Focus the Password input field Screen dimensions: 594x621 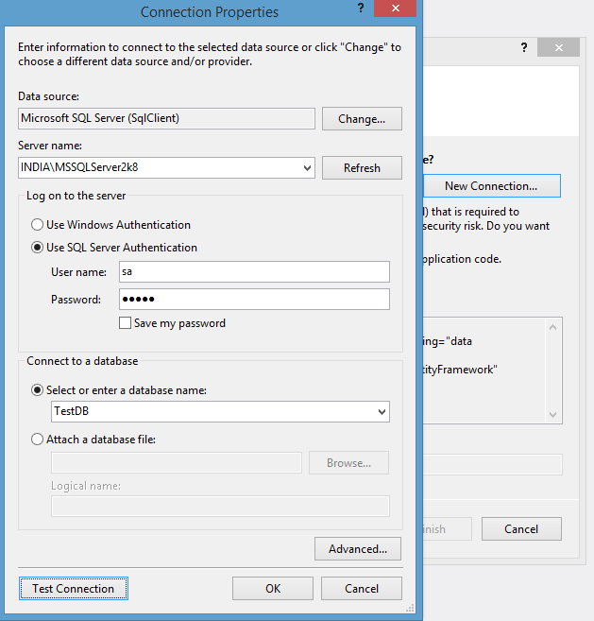click(254, 300)
